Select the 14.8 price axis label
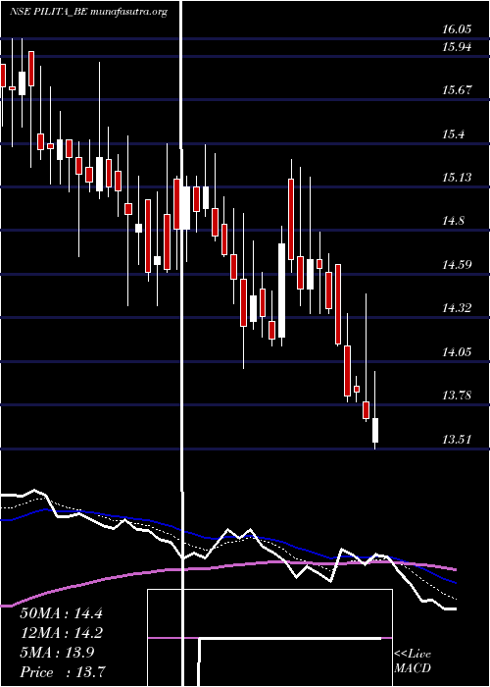 click(x=453, y=221)
